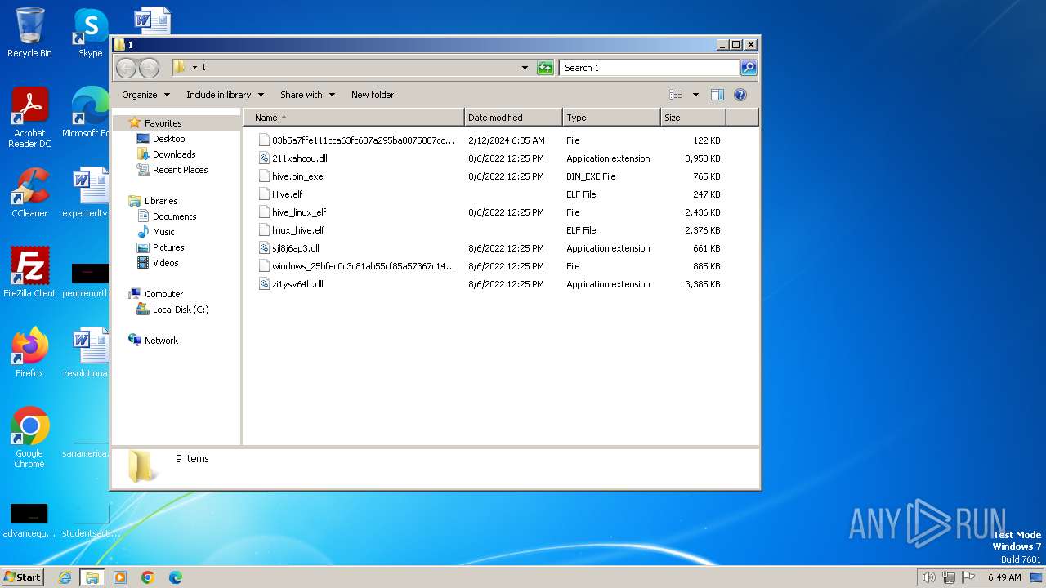Image resolution: width=1046 pixels, height=588 pixels.
Task: Open Acrobat Reader DC desktop shortcut
Action: click(29, 118)
